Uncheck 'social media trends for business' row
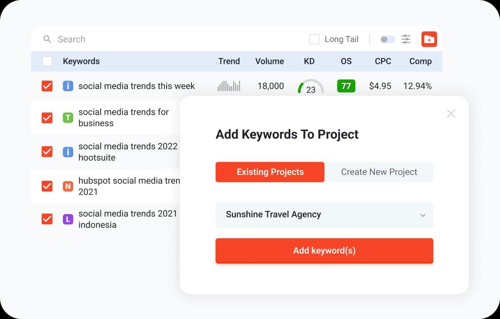The image size is (500, 319). (47, 118)
